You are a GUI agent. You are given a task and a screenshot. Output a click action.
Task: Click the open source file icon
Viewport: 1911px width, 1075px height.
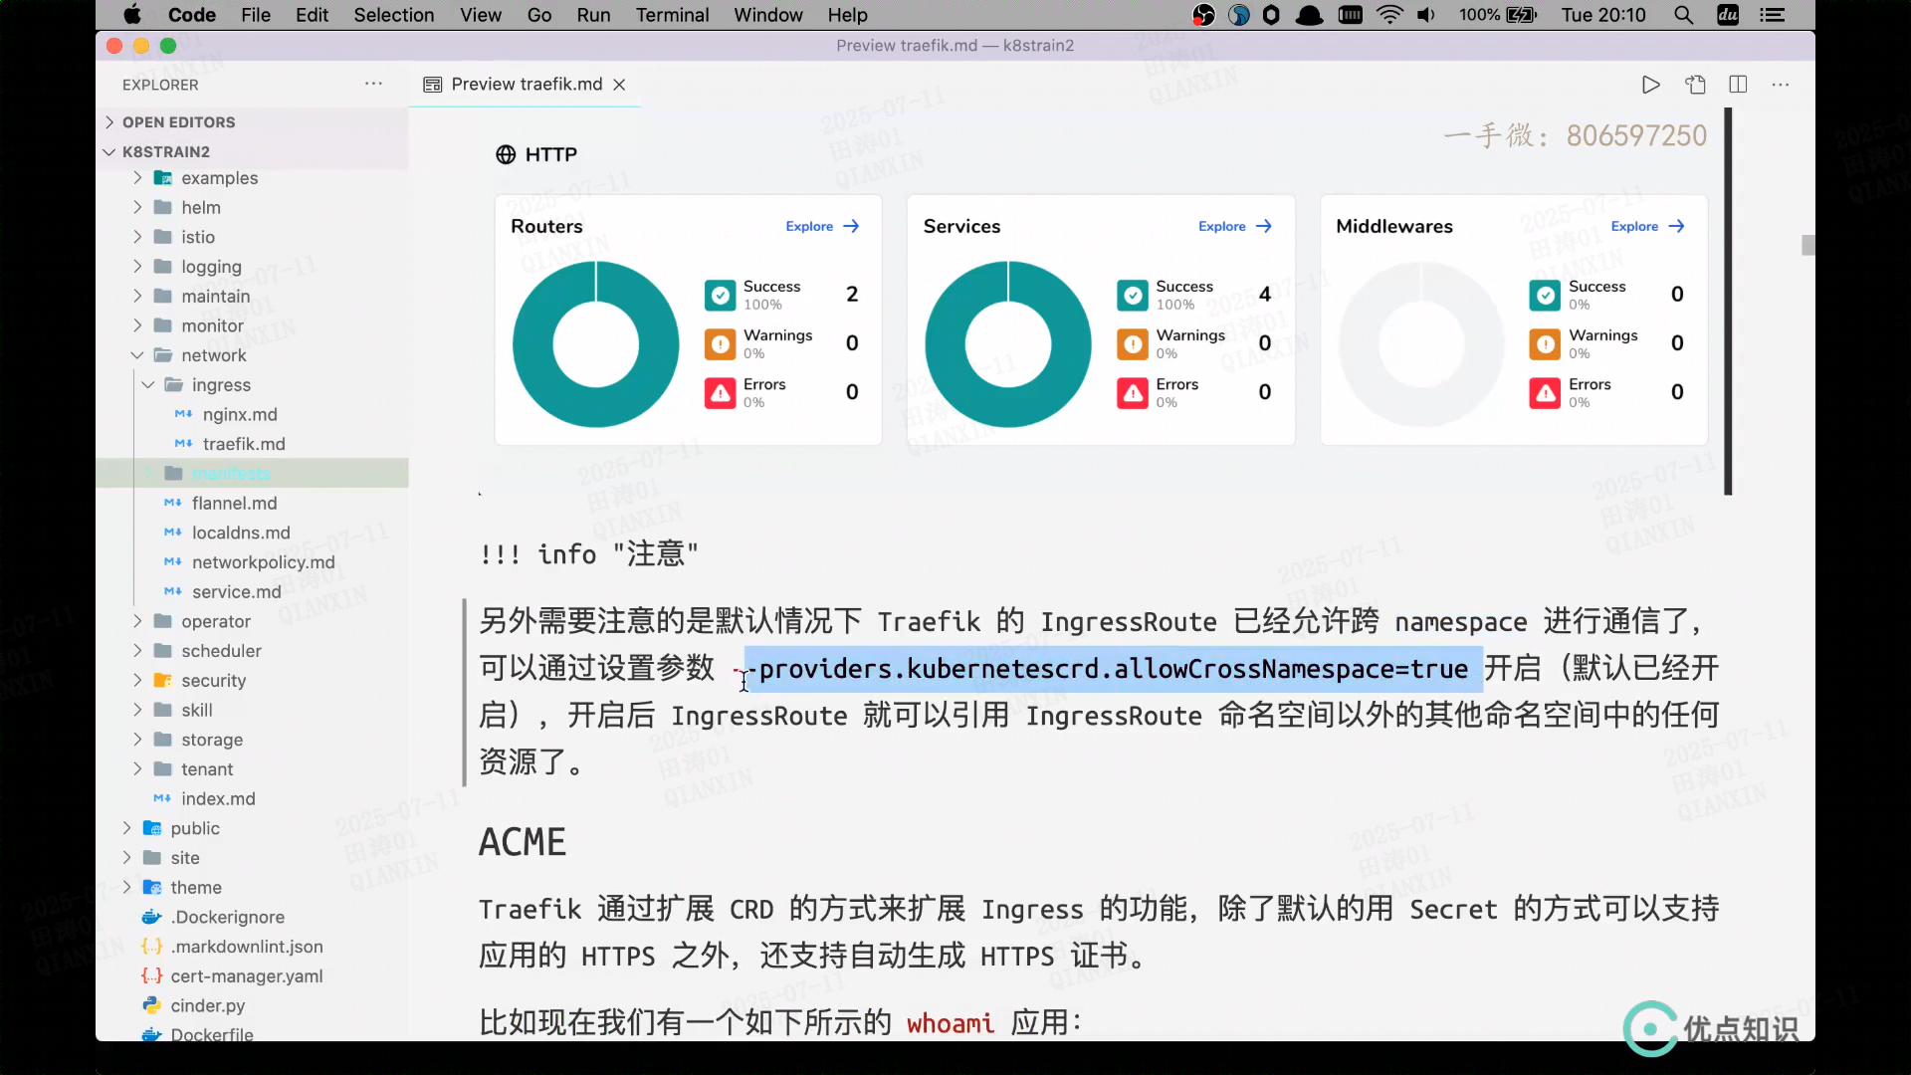click(1695, 85)
